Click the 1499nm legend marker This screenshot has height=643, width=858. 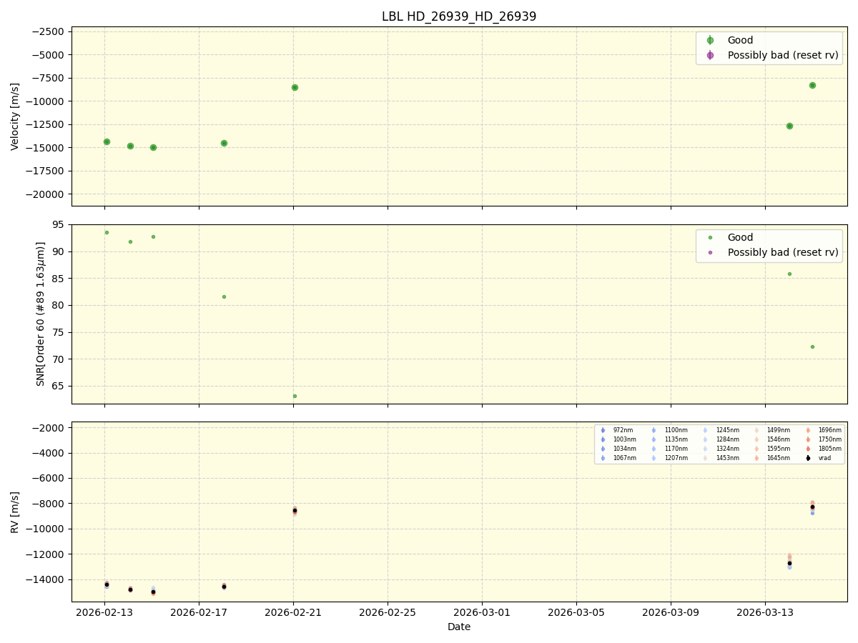tap(756, 430)
